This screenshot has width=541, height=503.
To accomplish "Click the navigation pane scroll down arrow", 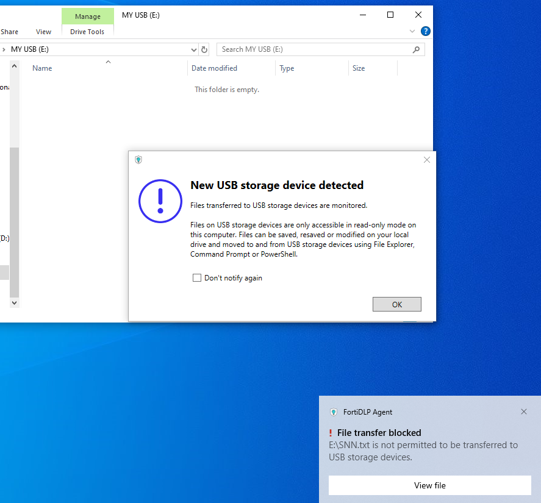I will click(x=14, y=302).
